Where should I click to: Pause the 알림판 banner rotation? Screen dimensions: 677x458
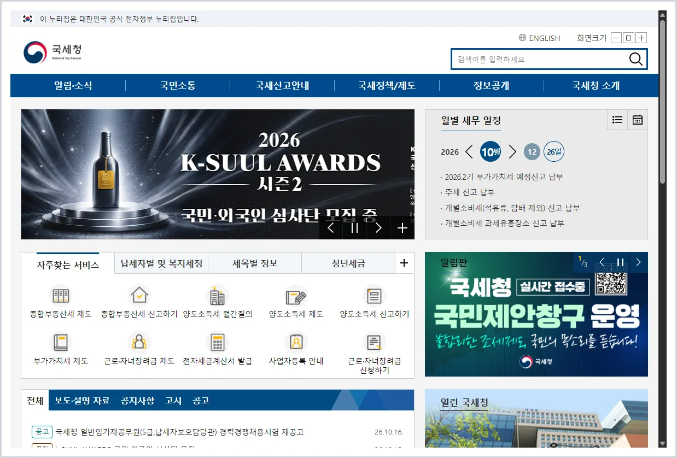point(620,262)
